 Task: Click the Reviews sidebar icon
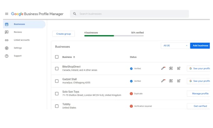[x=7, y=32]
